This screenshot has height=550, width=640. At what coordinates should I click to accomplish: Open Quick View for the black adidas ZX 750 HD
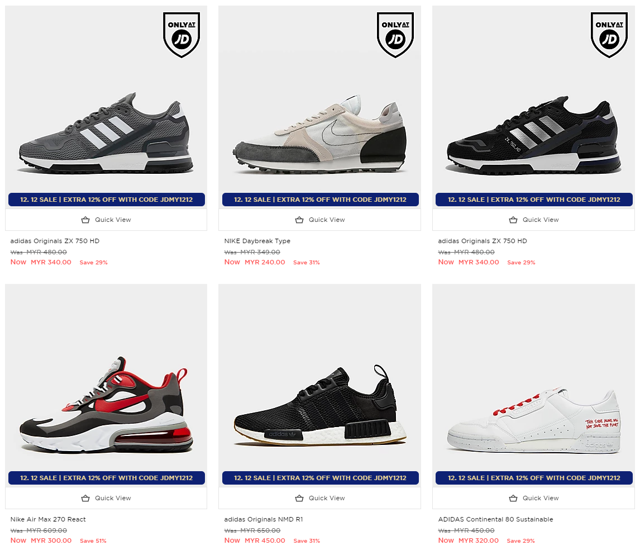(533, 220)
